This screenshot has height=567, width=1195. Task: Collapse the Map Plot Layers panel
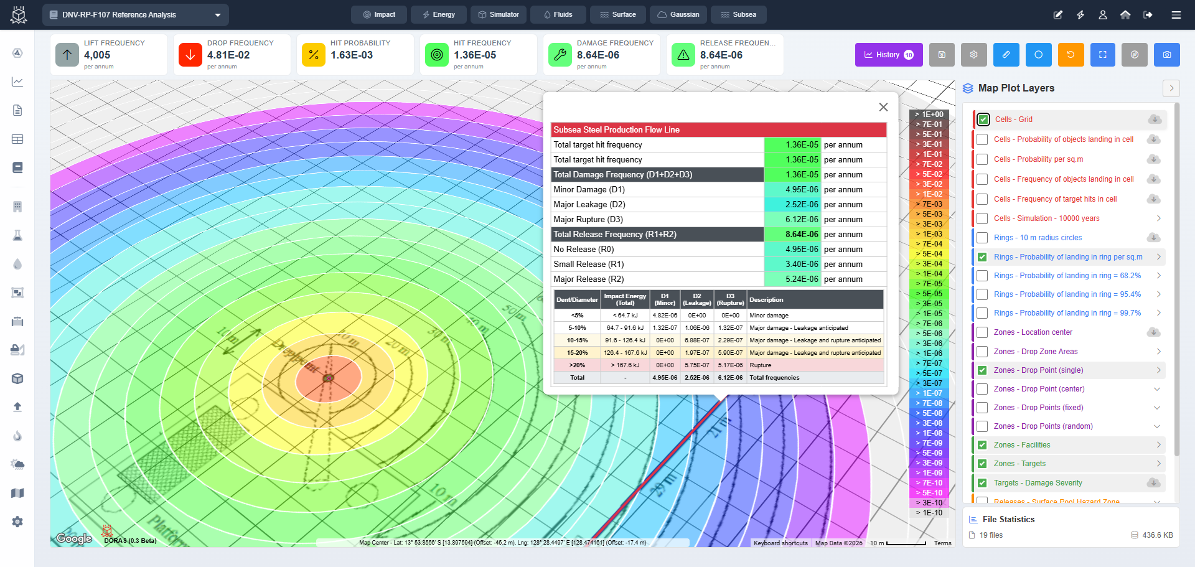(1171, 88)
